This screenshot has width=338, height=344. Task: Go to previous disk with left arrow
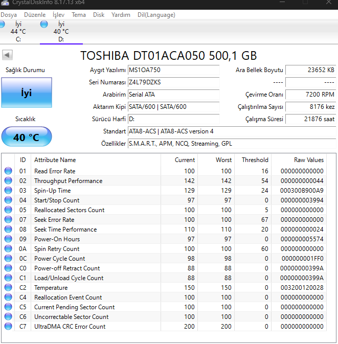7,55
